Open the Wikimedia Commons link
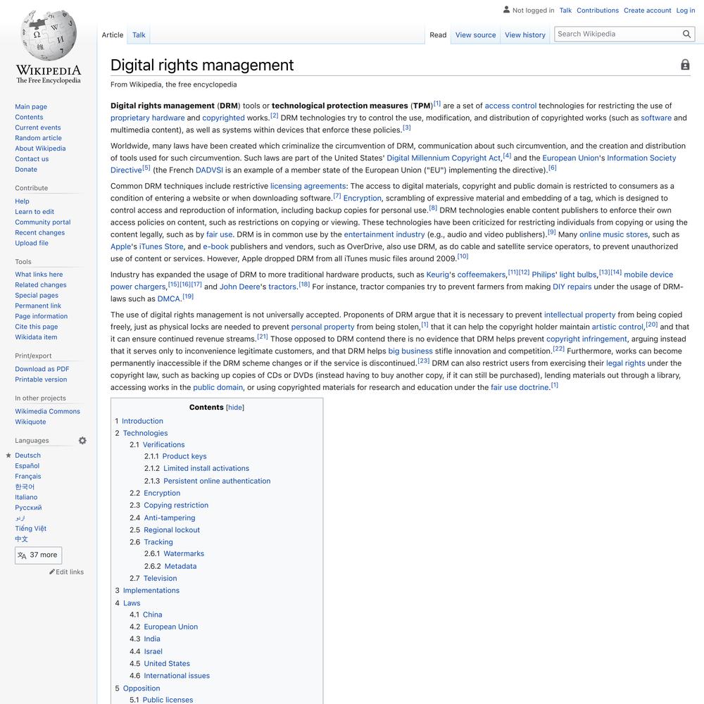The height and width of the screenshot is (704, 704). [x=47, y=411]
